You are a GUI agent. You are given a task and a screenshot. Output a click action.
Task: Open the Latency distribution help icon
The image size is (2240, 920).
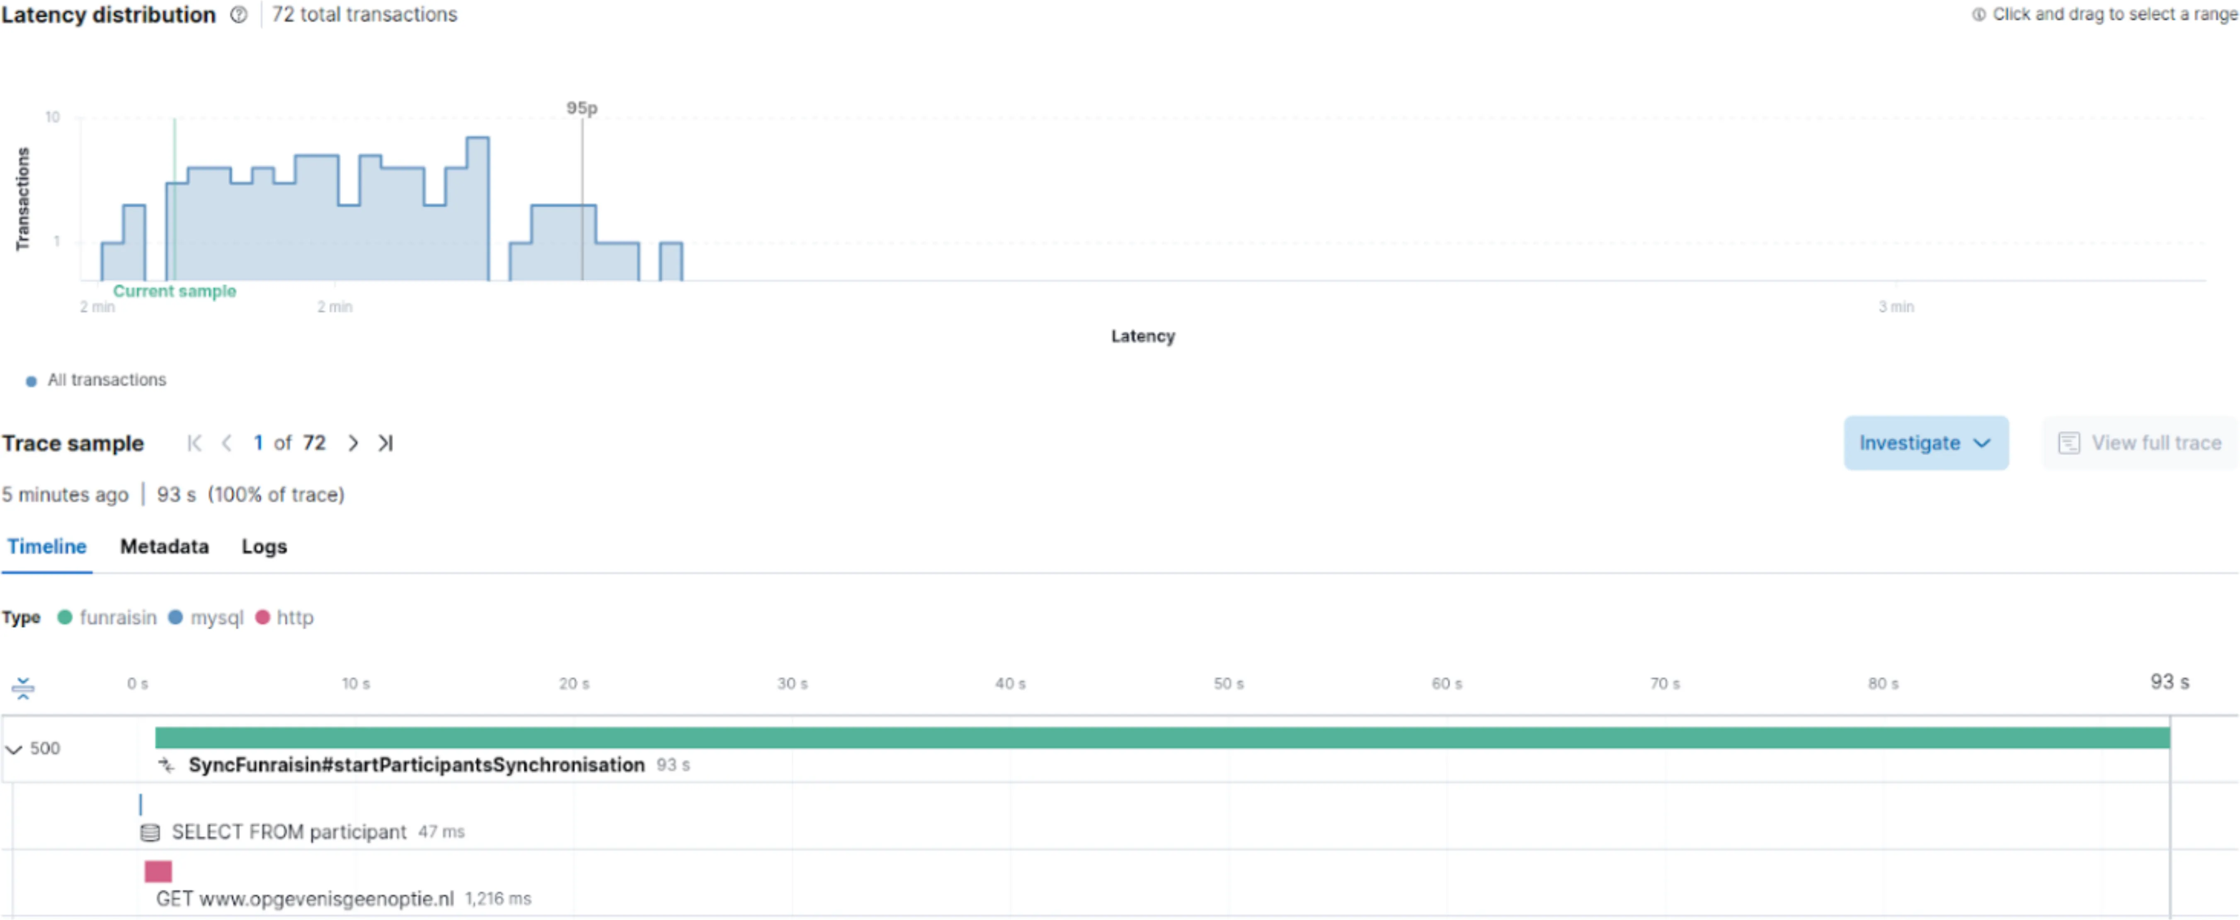click(238, 15)
